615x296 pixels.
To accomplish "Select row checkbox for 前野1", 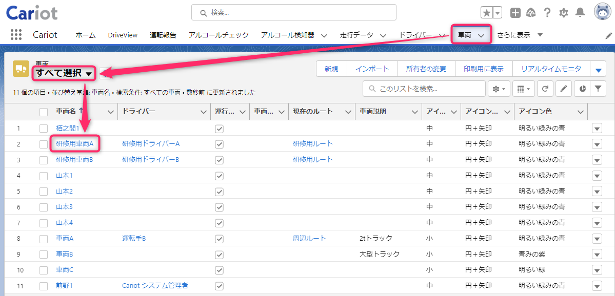I will 44,286.
